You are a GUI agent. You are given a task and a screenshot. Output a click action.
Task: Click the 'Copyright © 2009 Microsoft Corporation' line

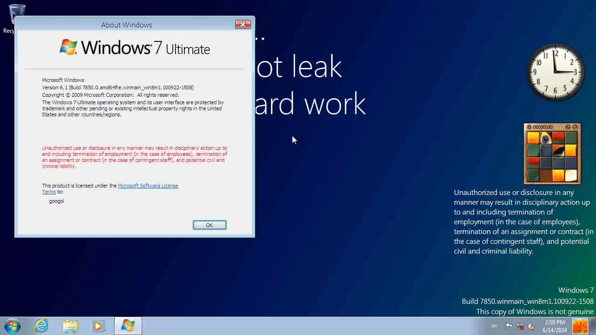[110, 95]
